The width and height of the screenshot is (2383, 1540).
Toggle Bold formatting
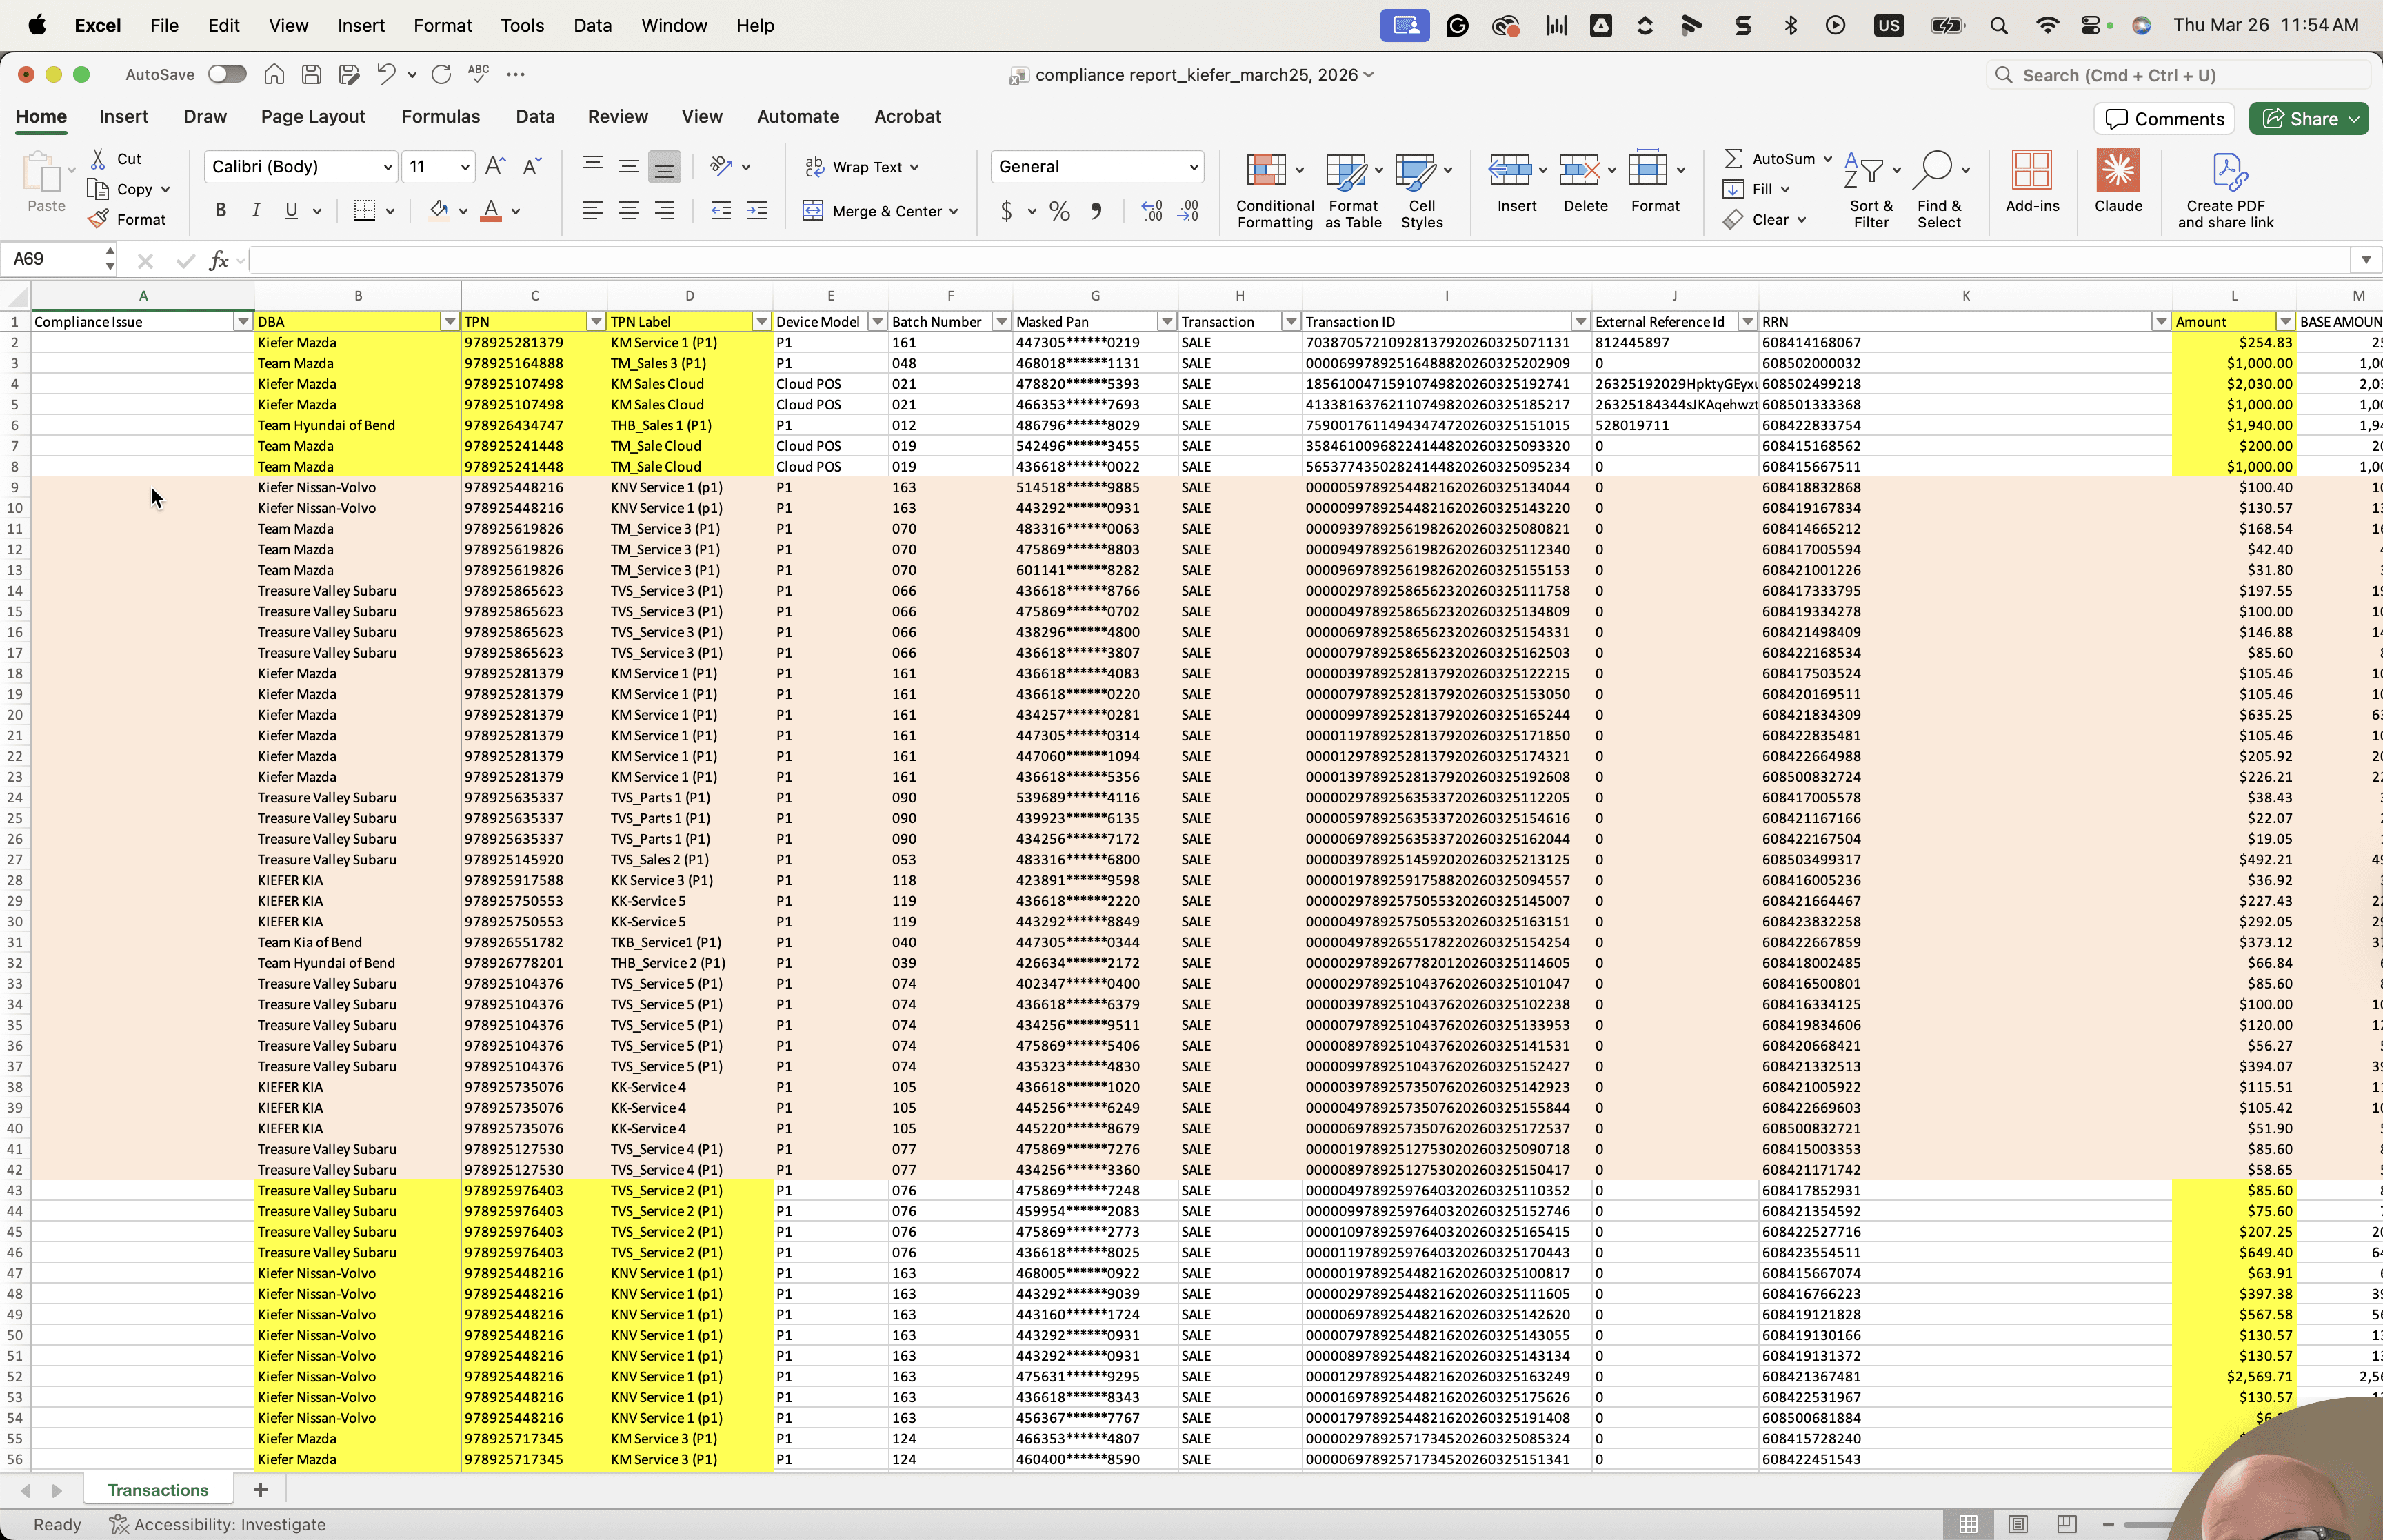point(220,210)
